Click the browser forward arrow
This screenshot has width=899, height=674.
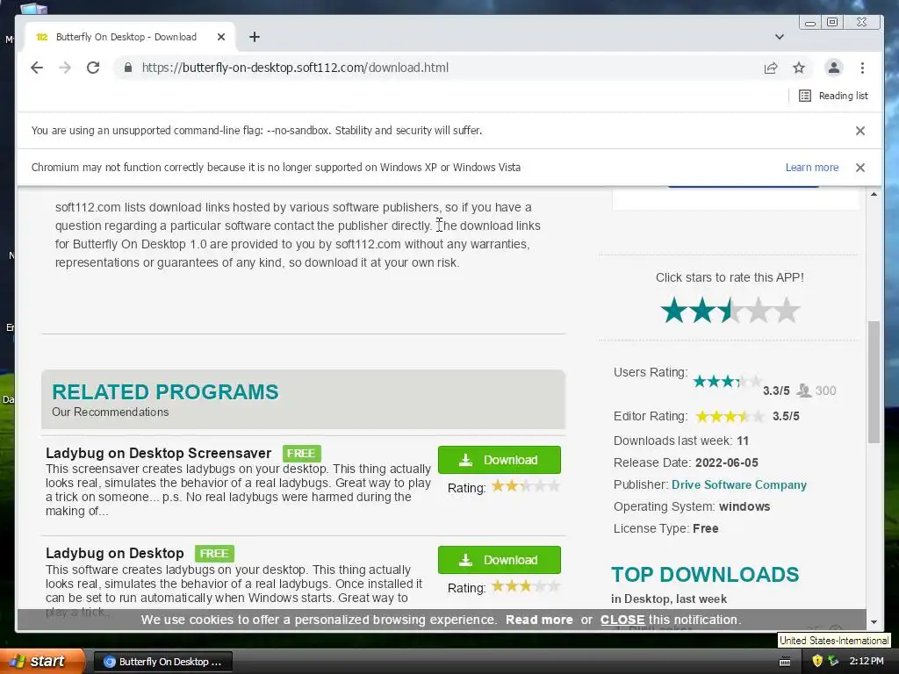[65, 68]
